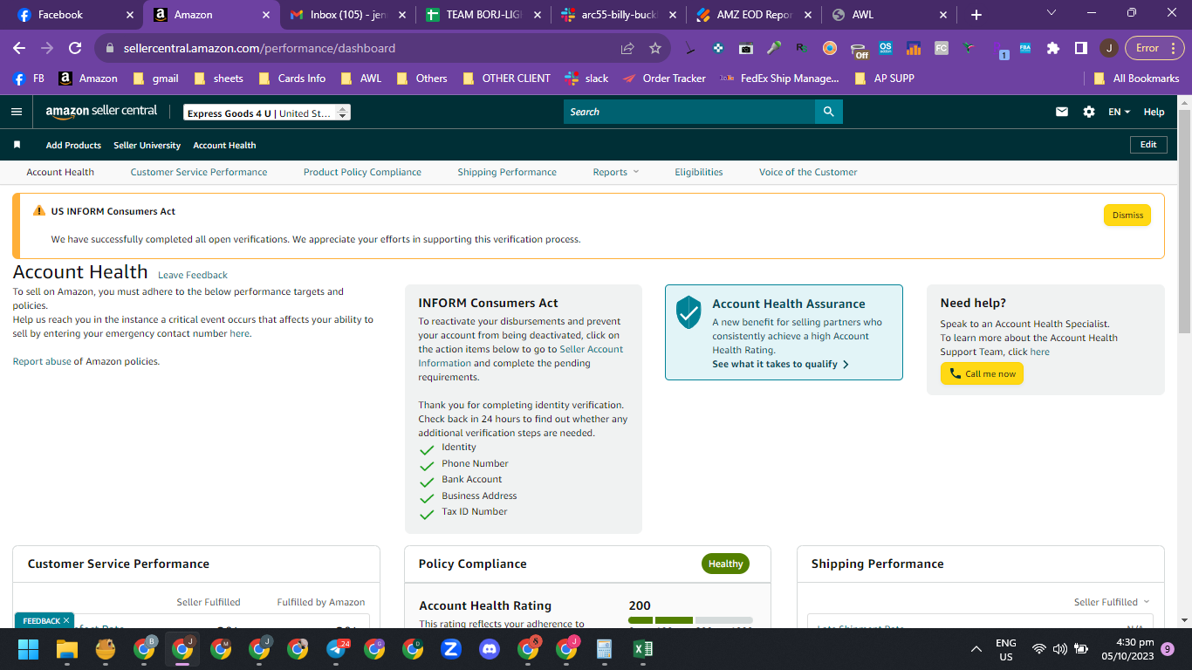This screenshot has width=1192, height=670.
Task: Open the Customer Service Performance tab
Action: (199, 172)
